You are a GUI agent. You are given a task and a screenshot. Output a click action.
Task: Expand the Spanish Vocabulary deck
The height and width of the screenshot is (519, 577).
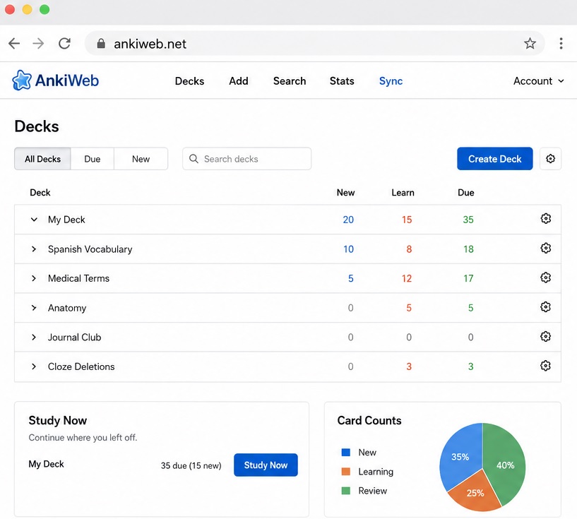34,249
